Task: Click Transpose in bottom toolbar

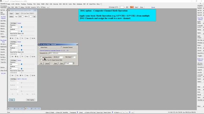Action: pyautogui.click(x=73, y=112)
